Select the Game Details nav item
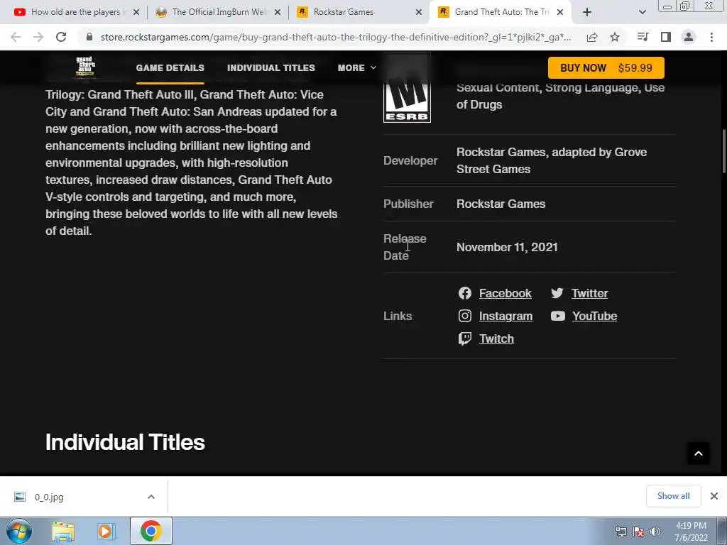Screen dimensions: 727x545 [170, 67]
